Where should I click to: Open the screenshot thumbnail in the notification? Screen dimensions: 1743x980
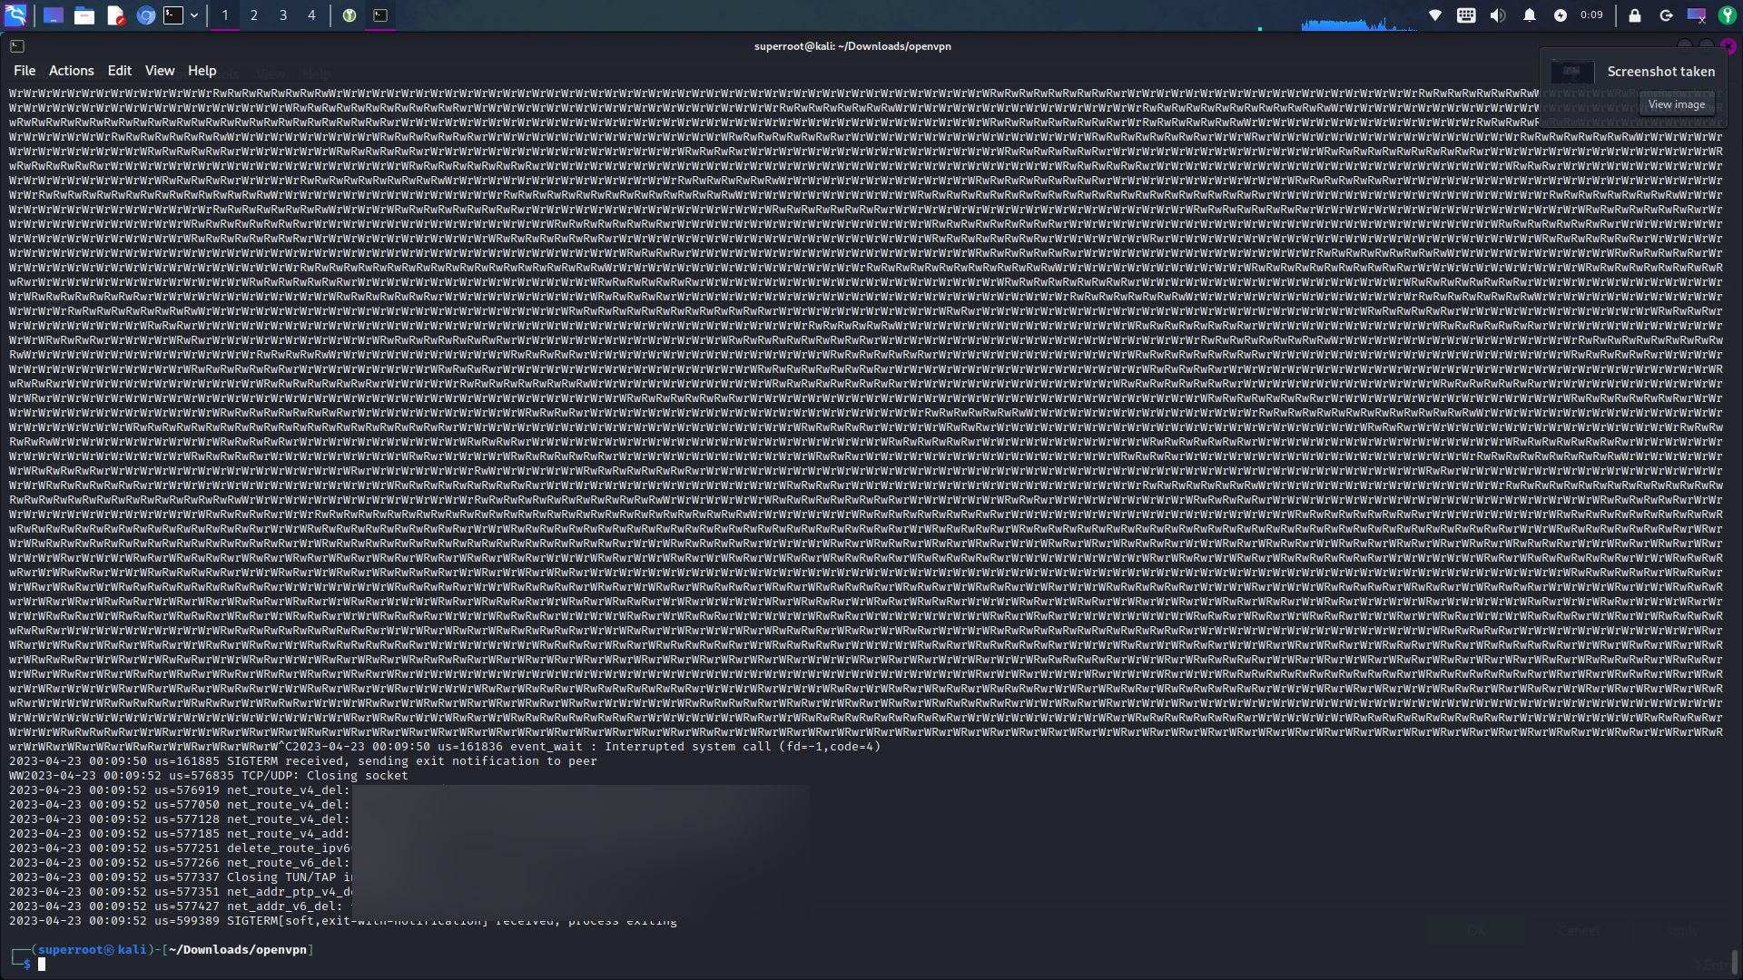point(1571,72)
